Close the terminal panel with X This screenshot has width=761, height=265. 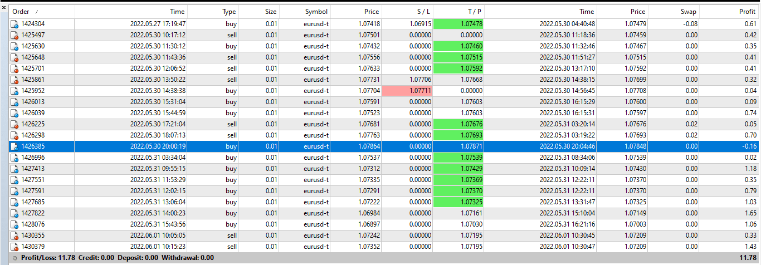(4, 8)
